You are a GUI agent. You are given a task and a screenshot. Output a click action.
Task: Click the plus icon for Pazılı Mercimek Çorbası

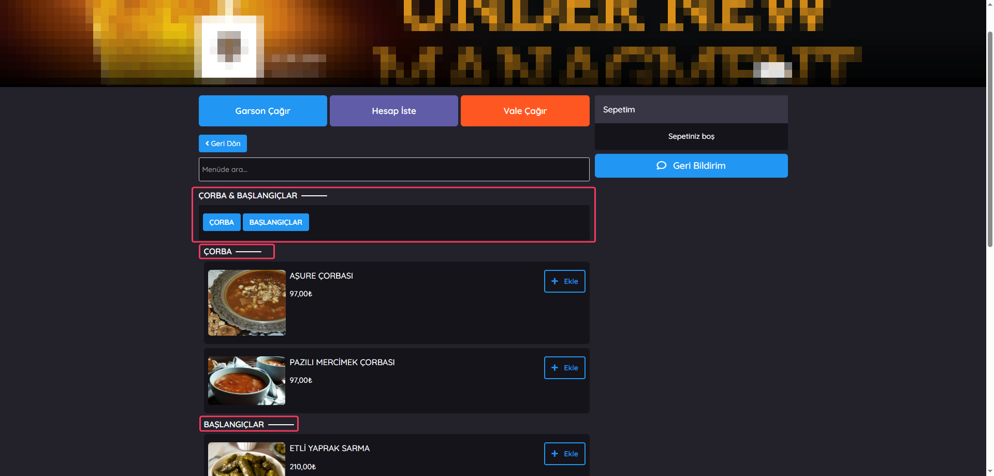pos(554,368)
